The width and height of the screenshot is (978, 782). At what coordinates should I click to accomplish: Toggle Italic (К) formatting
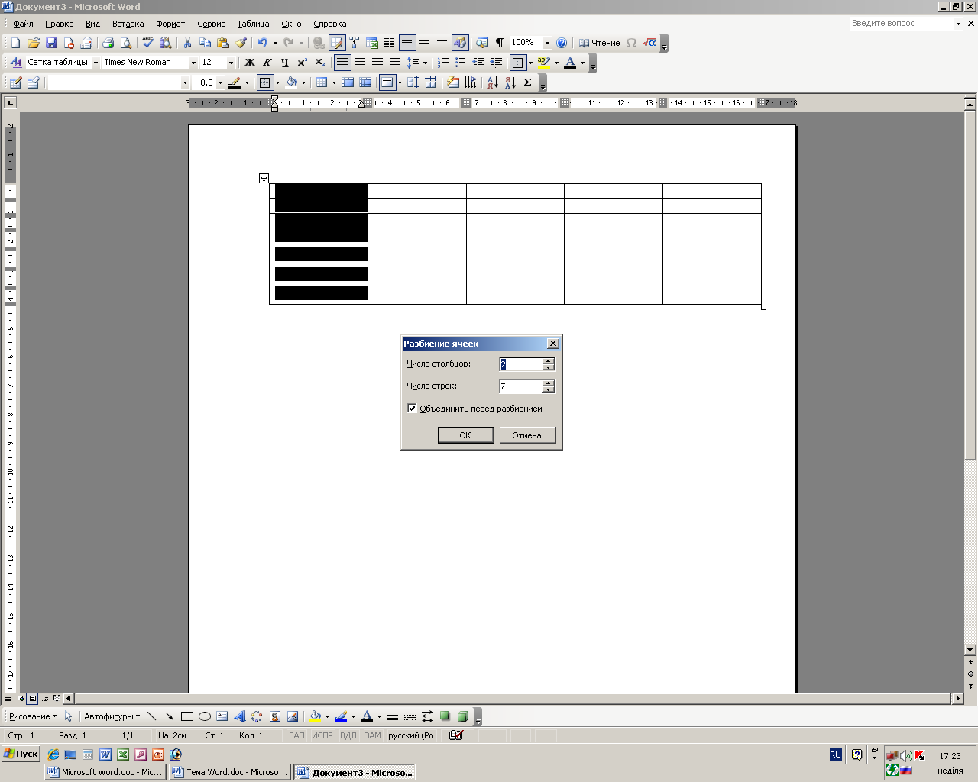267,63
